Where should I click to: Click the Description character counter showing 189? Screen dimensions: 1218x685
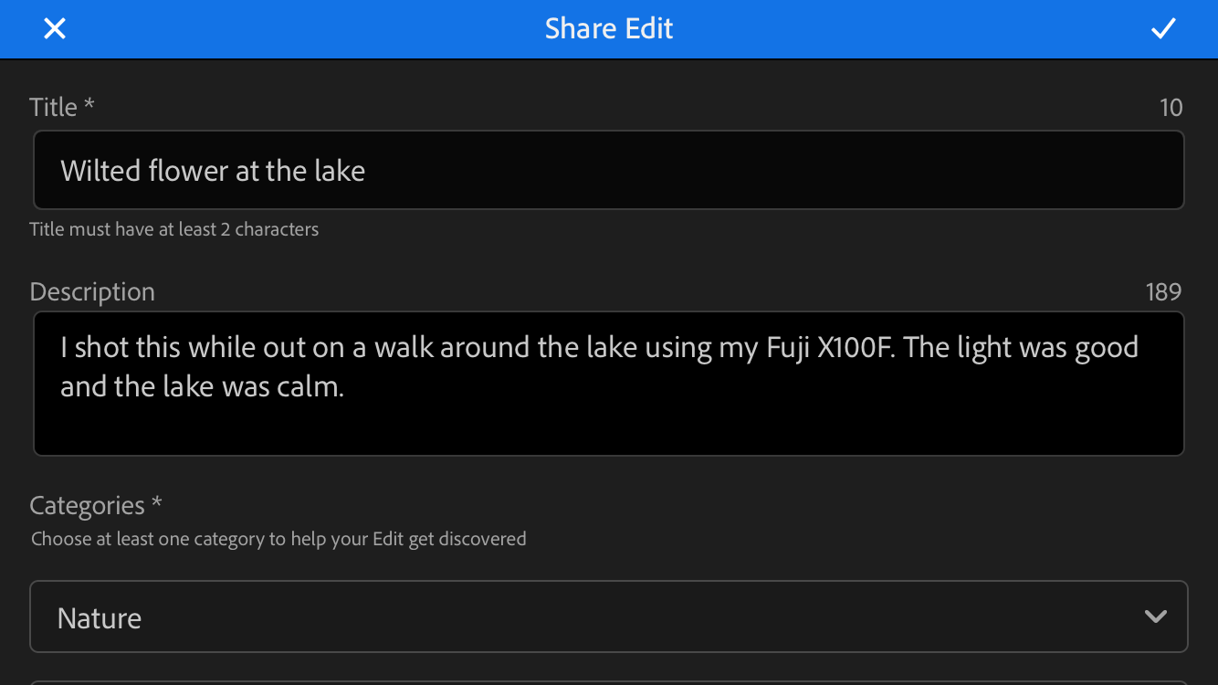click(x=1163, y=291)
